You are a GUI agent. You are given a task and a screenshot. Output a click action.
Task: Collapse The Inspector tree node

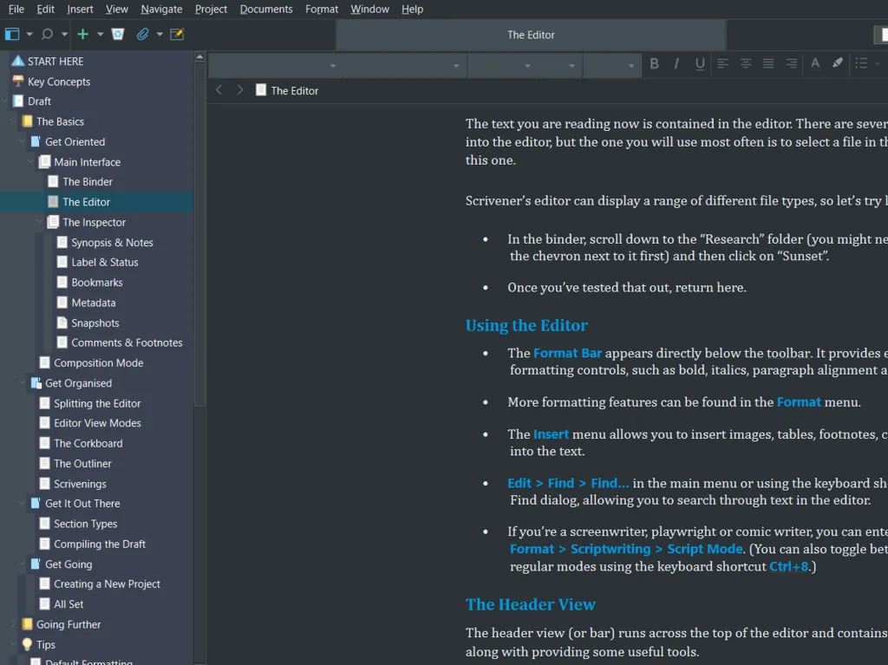point(40,222)
